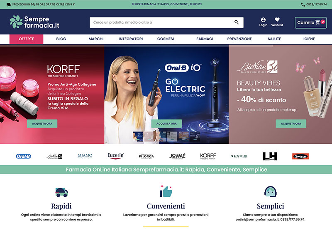Click the phone number 0828/177.65.74 in top bar

314,4
